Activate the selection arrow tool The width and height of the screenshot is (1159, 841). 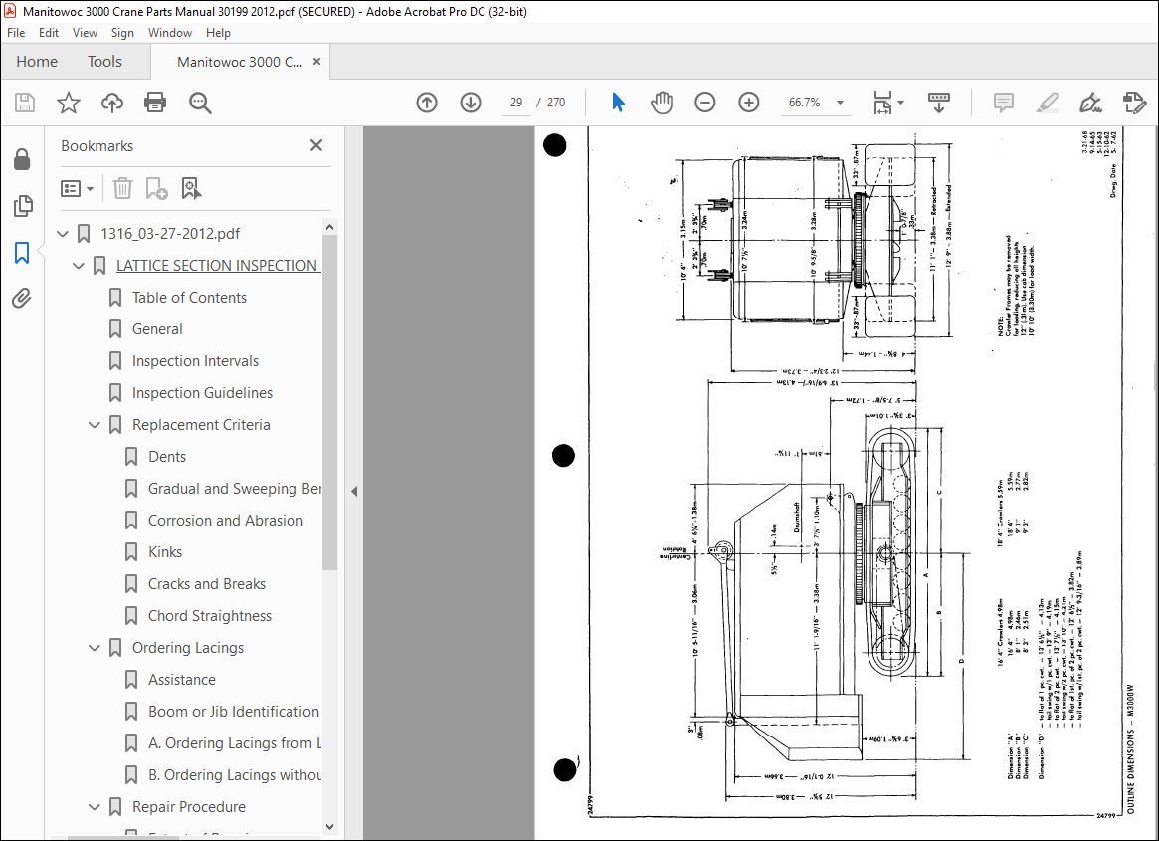click(618, 103)
